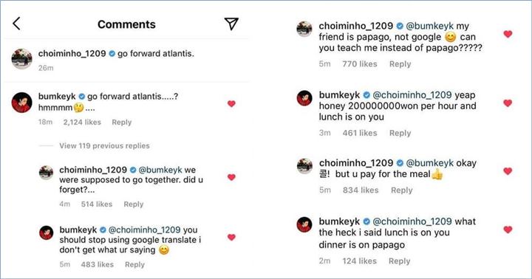Viewport: 532px width, 279px height.
Task: Open the 834 likes list
Action: pyautogui.click(x=361, y=190)
